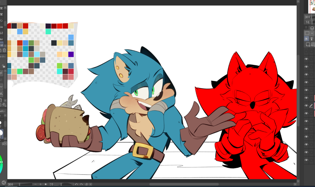Collapse the double chevron expander in left panel
This screenshot has width=315, height=187.
(x=1, y=73)
